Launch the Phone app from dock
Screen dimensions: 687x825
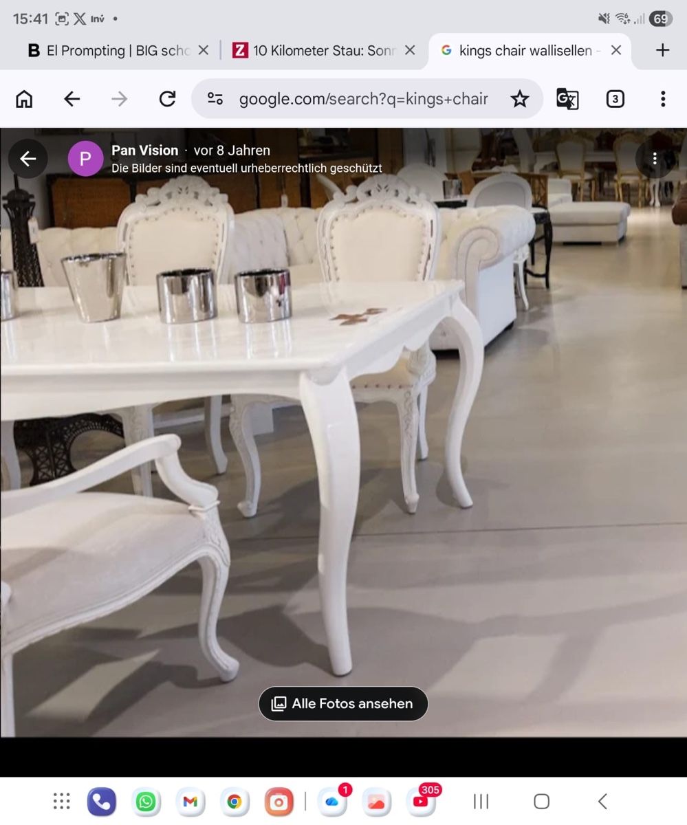102,802
